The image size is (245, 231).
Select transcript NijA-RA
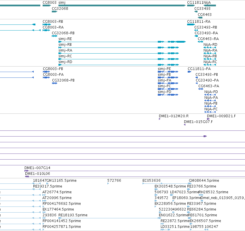[210, 50]
